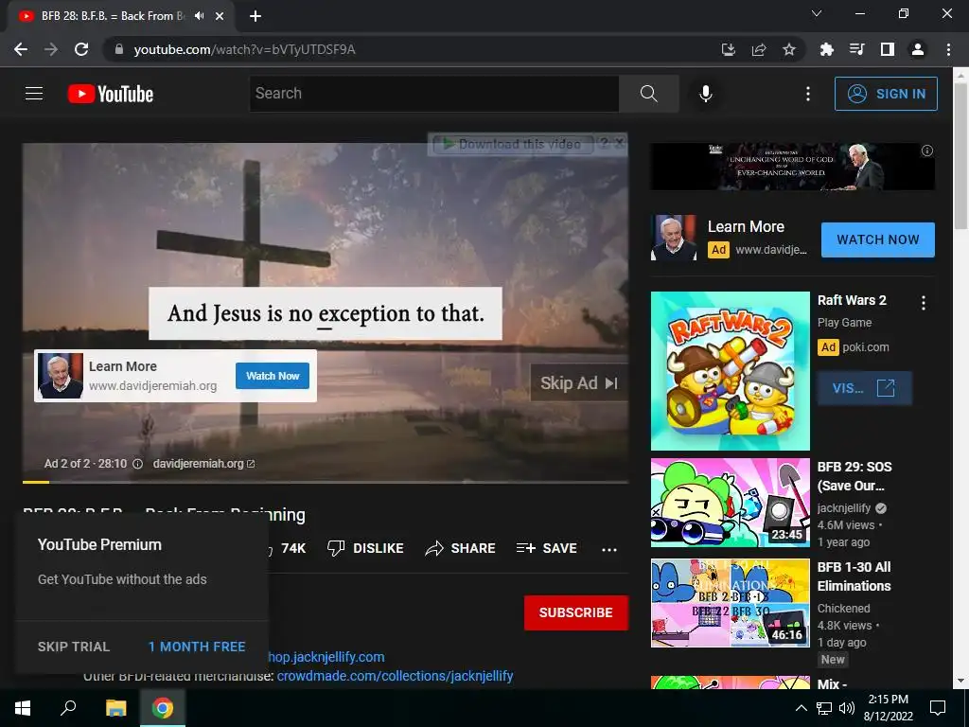Open the media control icon in Chrome toolbar
This screenshot has height=727, width=969.
coord(857,49)
